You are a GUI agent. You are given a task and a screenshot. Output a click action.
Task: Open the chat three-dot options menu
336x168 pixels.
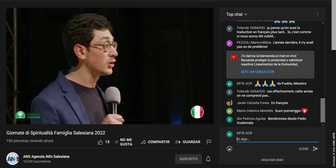click(x=317, y=14)
